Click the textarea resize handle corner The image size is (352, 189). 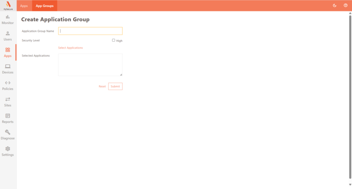click(121, 75)
